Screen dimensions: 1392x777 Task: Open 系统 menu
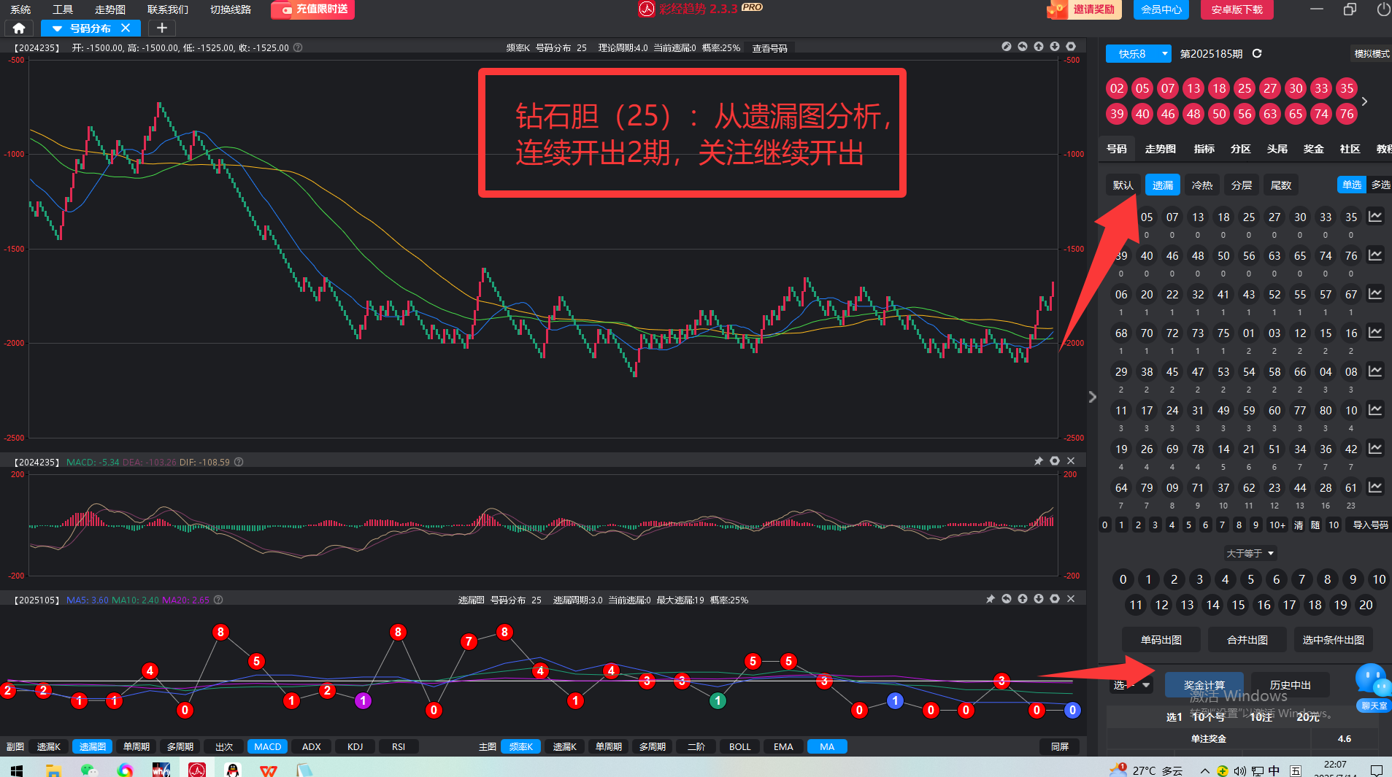point(20,9)
